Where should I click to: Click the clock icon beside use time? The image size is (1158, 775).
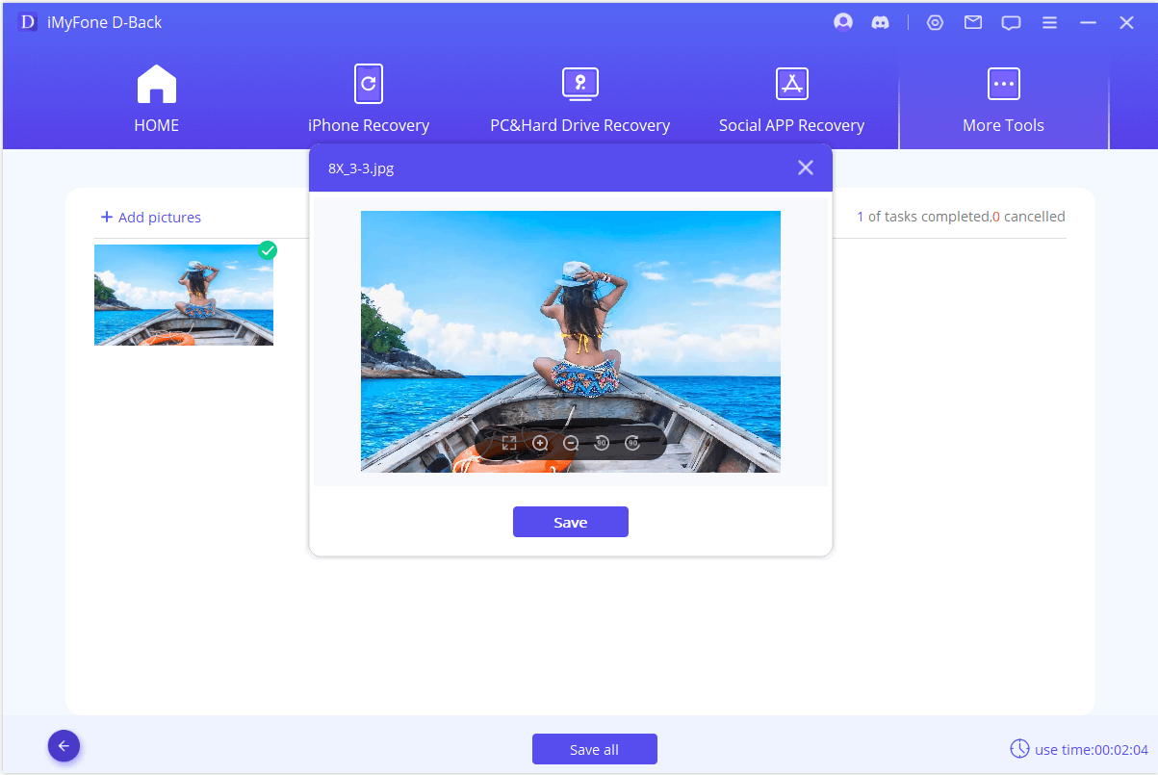pos(1019,748)
